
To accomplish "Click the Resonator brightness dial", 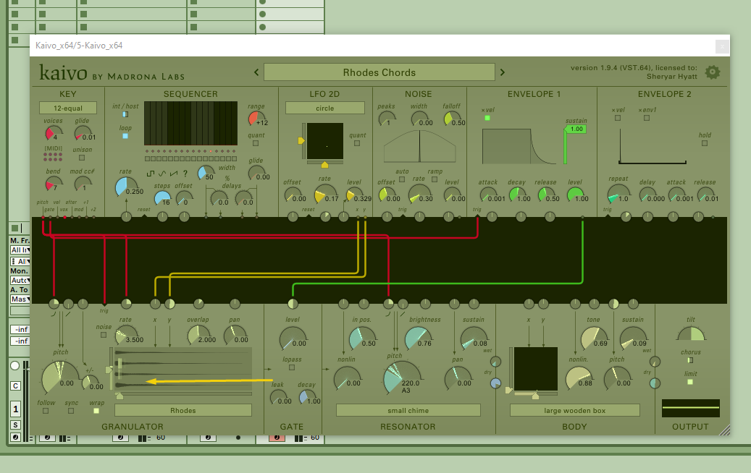I will coord(418,338).
